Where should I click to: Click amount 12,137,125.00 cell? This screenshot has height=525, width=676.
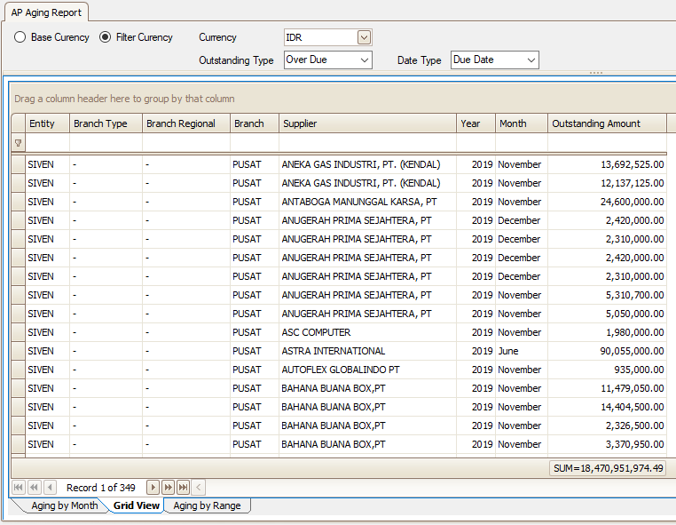click(x=607, y=183)
